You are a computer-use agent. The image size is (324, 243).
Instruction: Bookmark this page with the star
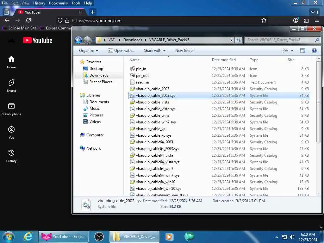pyautogui.click(x=264, y=20)
